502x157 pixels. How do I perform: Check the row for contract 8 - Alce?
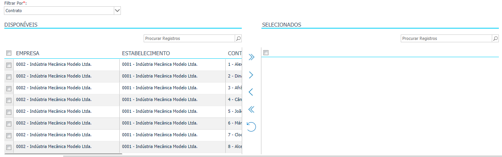point(9,147)
